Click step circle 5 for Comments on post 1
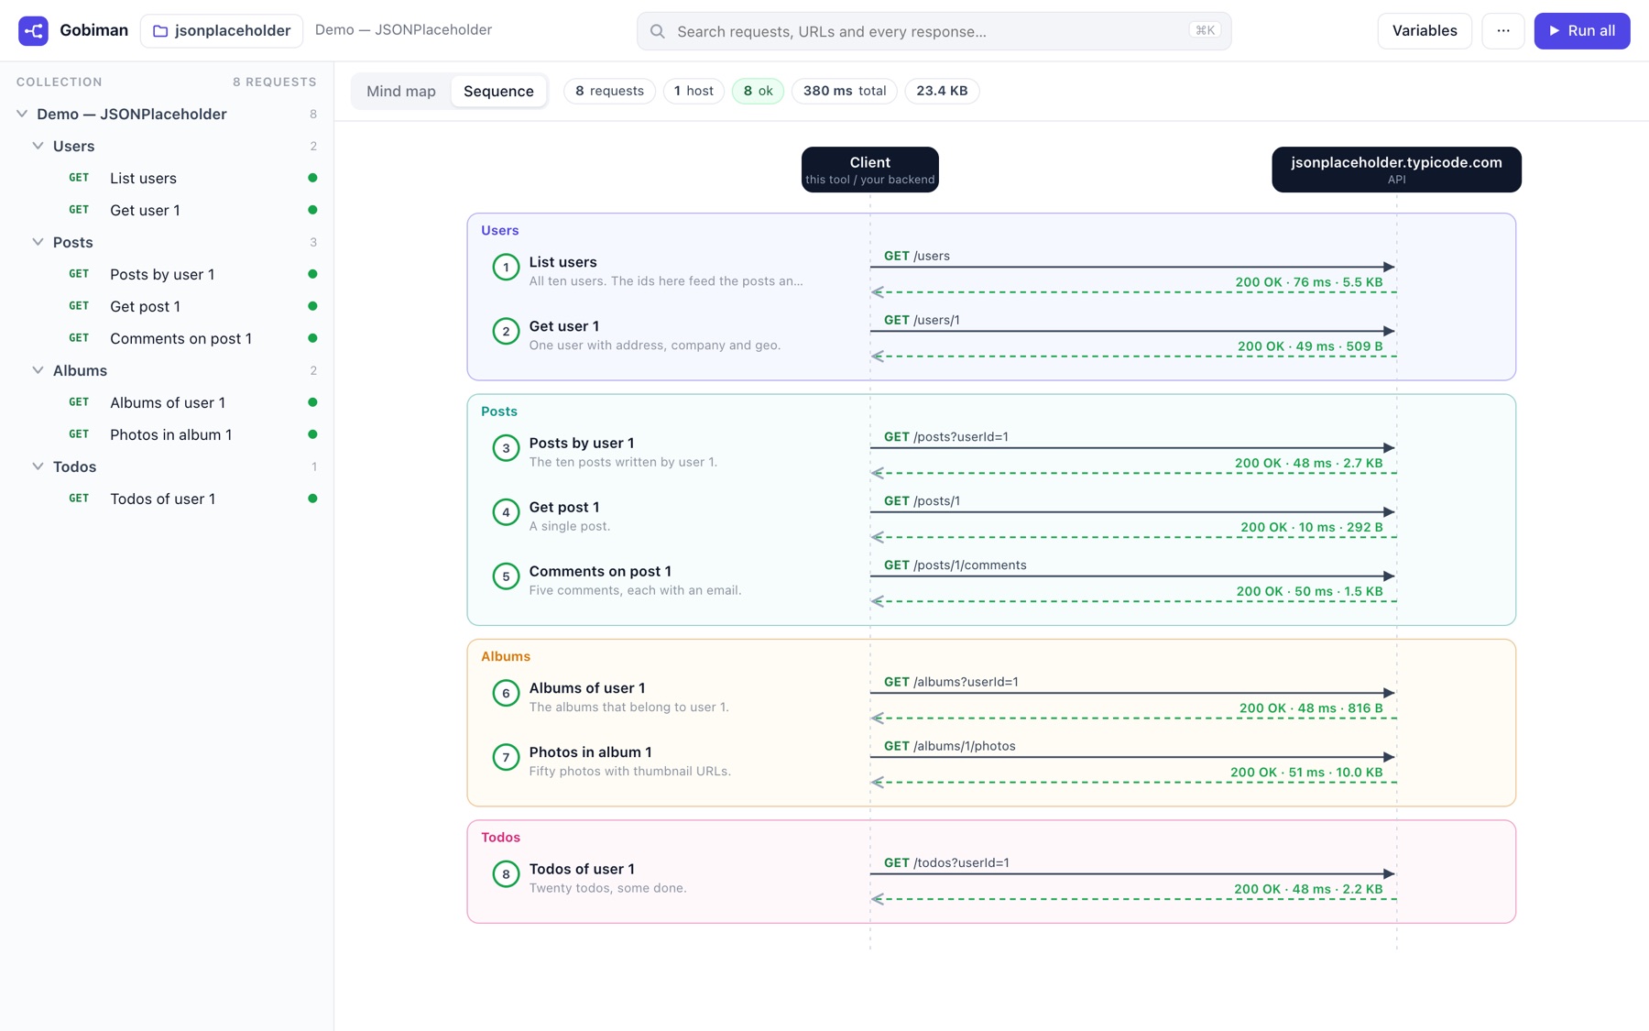 506,576
